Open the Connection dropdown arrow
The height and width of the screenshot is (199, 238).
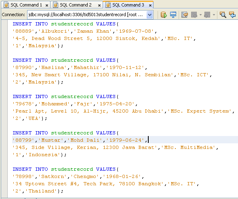point(150,15)
